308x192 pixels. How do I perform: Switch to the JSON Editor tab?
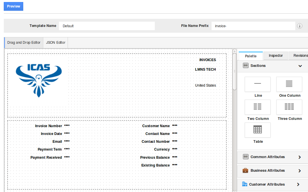pos(55,43)
